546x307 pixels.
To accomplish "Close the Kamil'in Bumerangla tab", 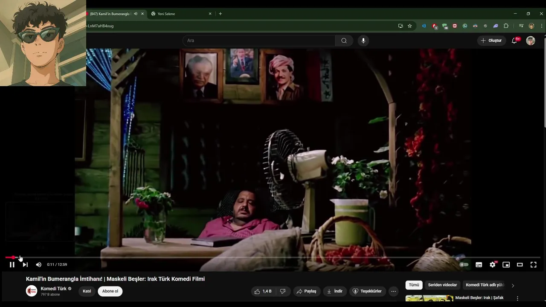I will tap(142, 14).
